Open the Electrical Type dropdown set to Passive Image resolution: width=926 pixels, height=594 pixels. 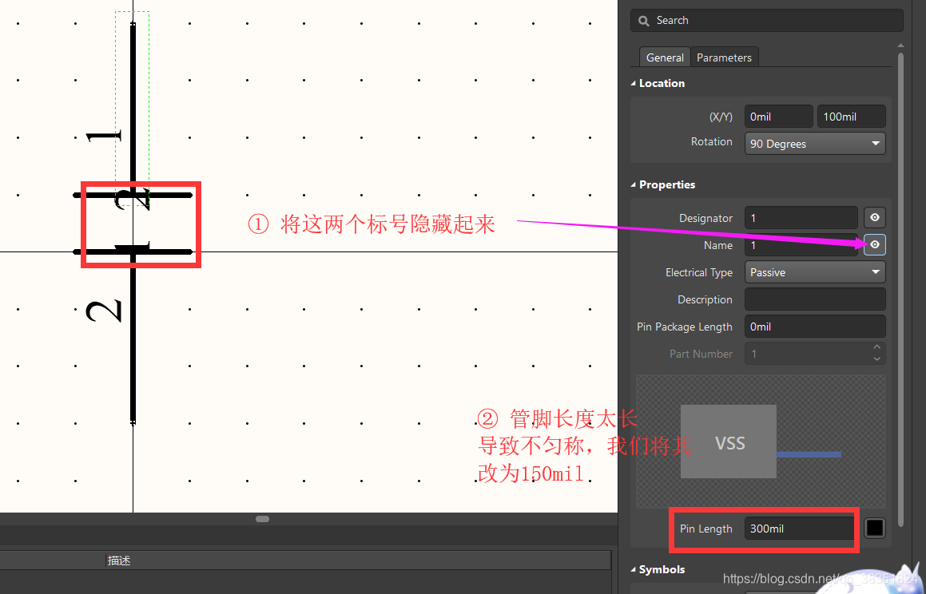(814, 272)
